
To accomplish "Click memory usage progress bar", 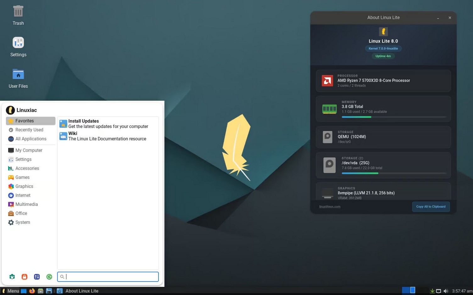I will click(x=394, y=117).
